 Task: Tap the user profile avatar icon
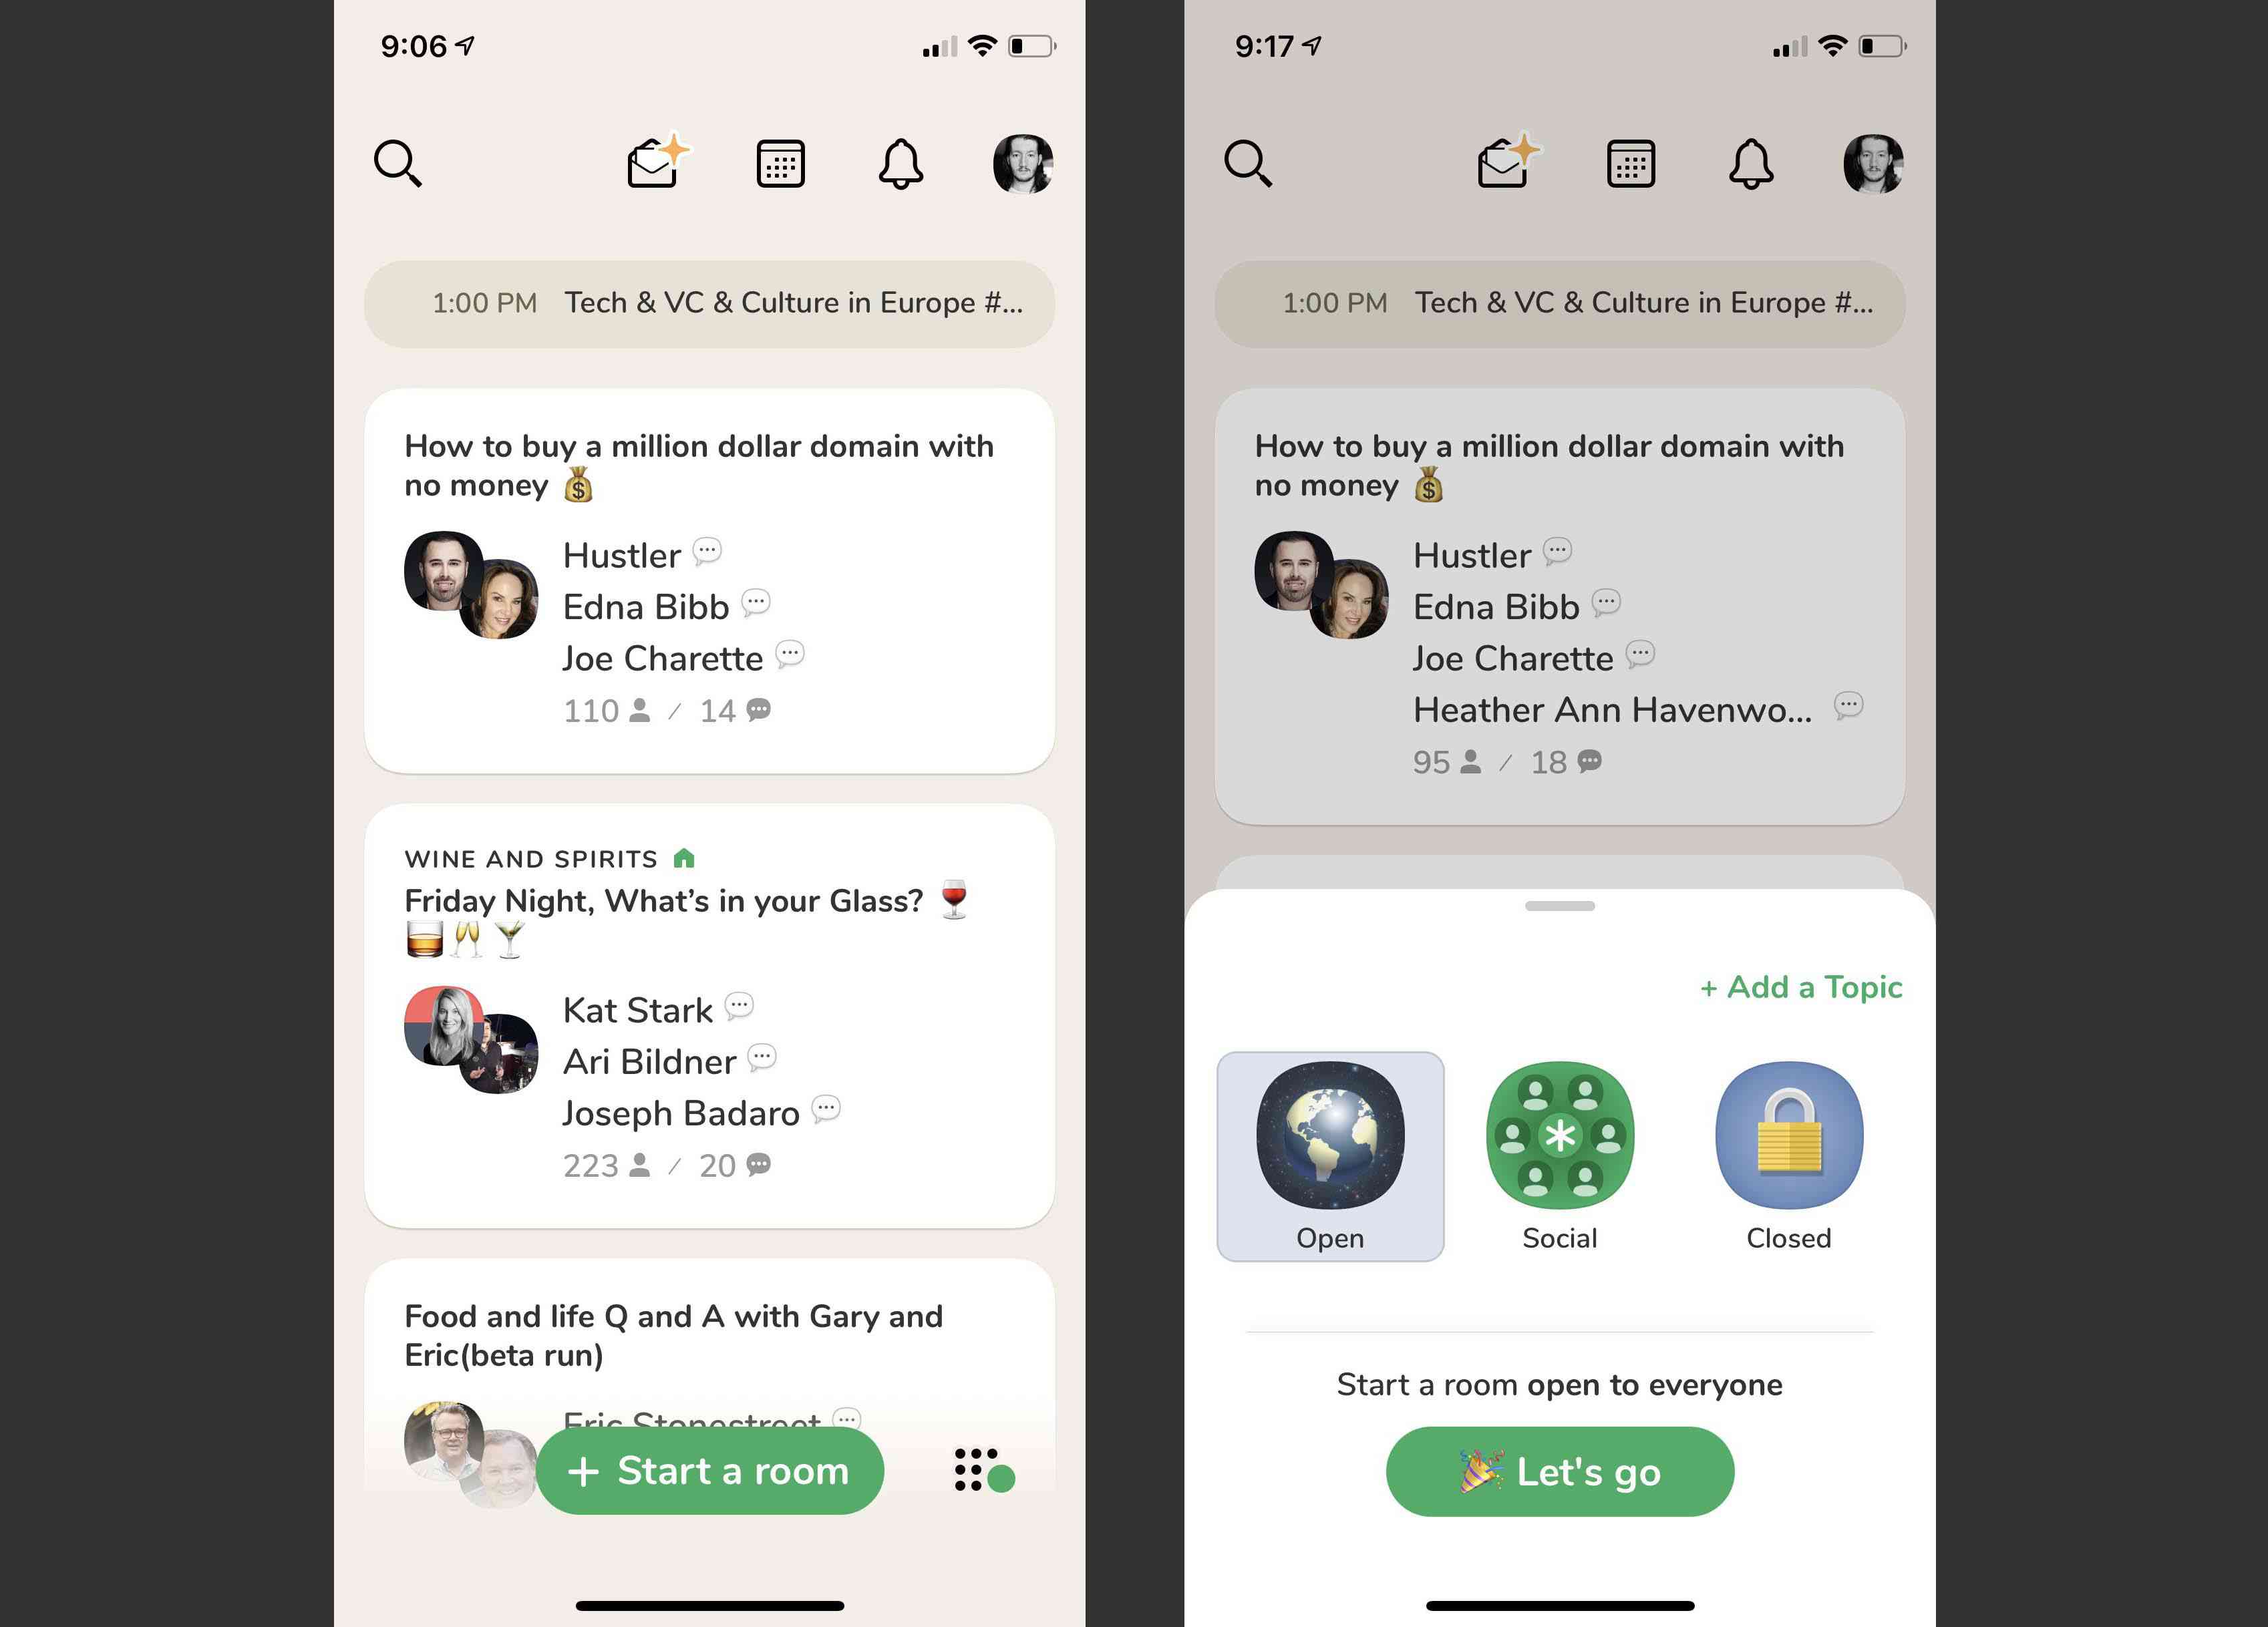click(1021, 160)
